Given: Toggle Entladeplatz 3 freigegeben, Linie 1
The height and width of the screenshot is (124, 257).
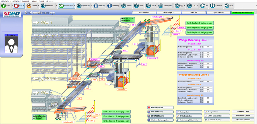Looking at the screenshot, I should coord(199,23).
